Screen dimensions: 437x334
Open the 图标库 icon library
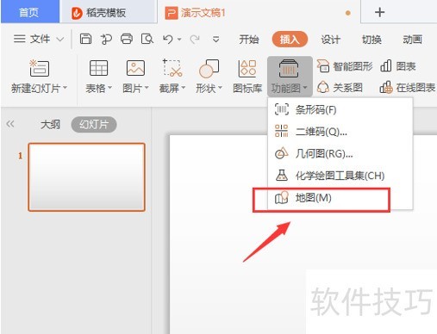point(247,77)
